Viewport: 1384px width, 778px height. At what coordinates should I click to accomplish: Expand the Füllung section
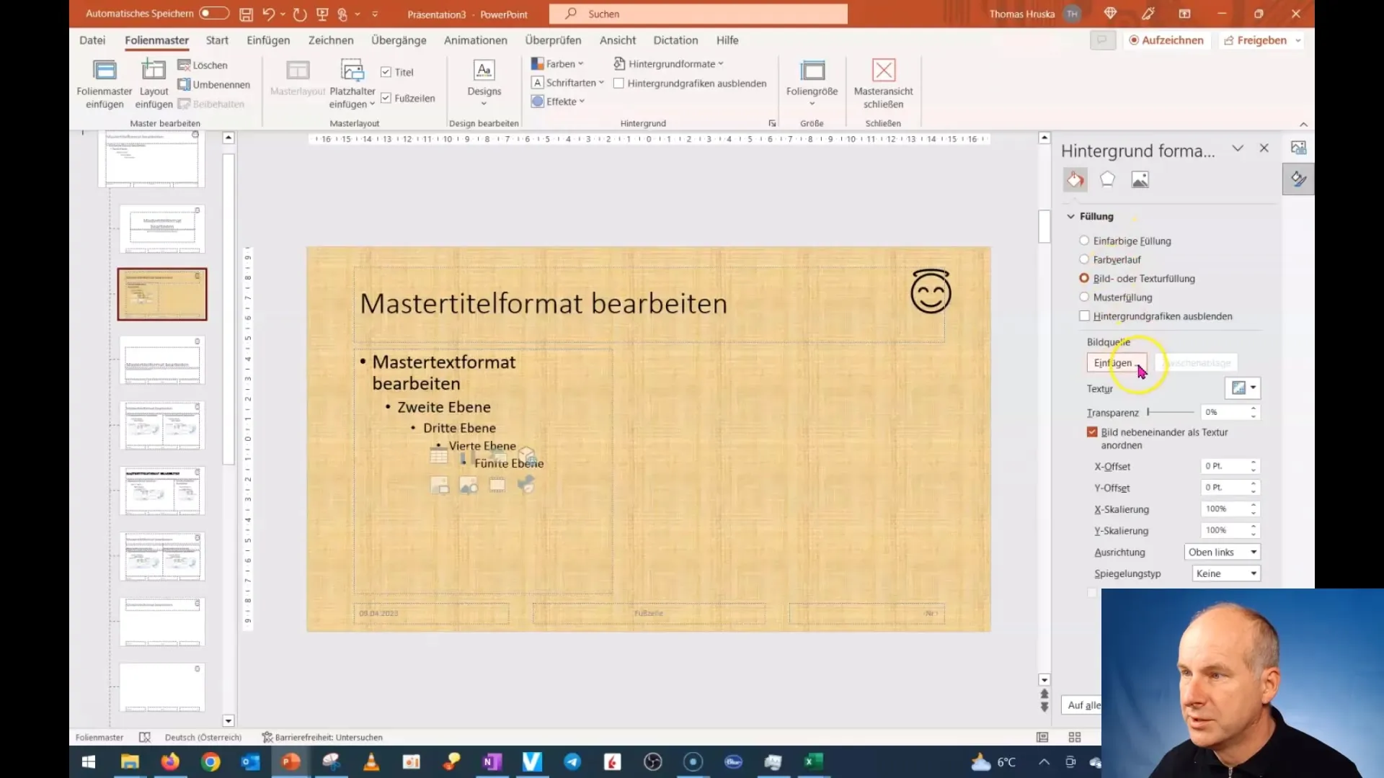point(1071,215)
